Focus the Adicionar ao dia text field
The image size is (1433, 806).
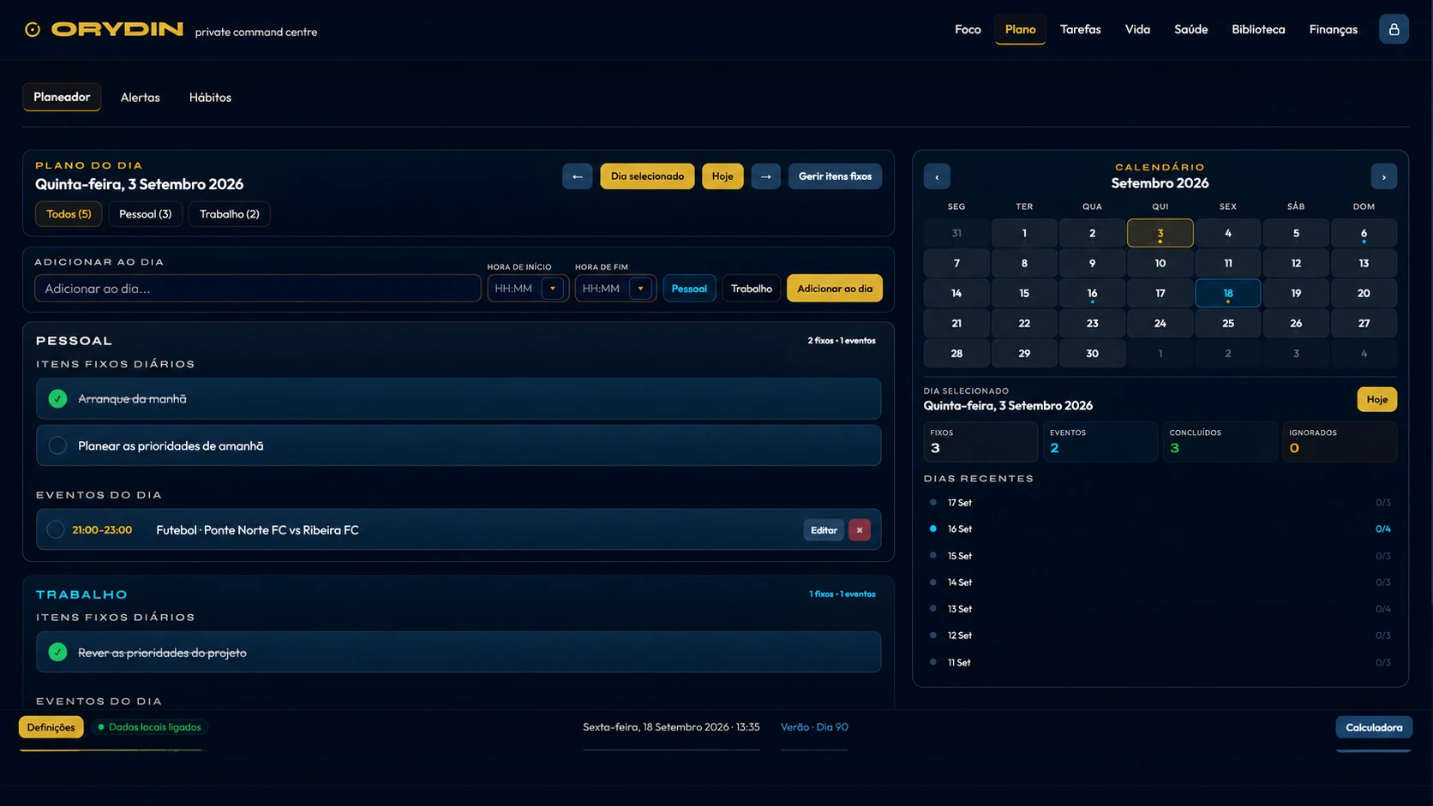click(257, 289)
